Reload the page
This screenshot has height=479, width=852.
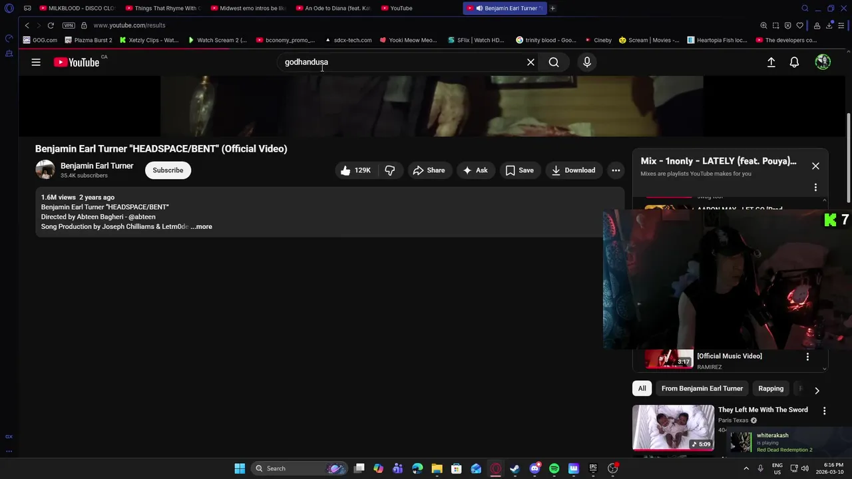click(x=51, y=25)
